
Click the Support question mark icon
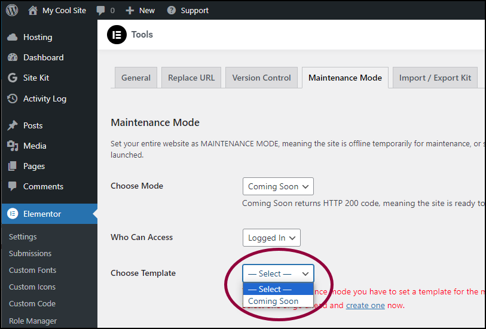click(x=171, y=11)
